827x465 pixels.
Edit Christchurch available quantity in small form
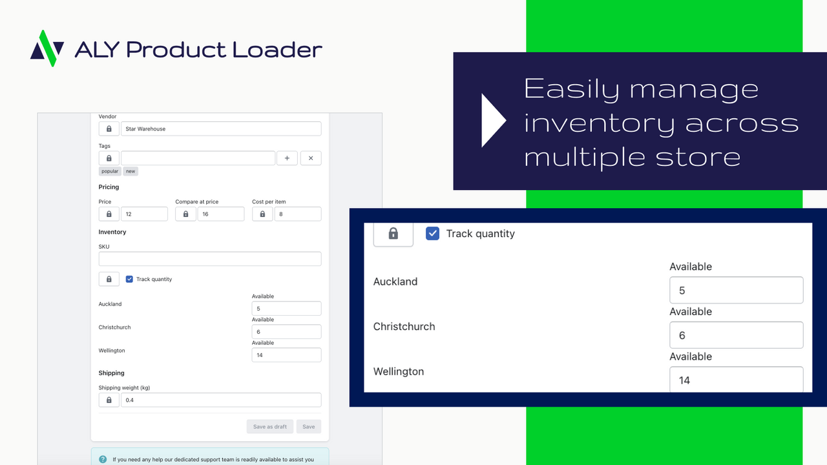click(x=286, y=332)
